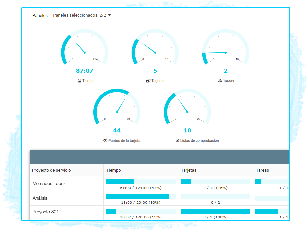Click the 3 / 3 (100%) text
This screenshot has height=232, width=306.
tap(215, 217)
